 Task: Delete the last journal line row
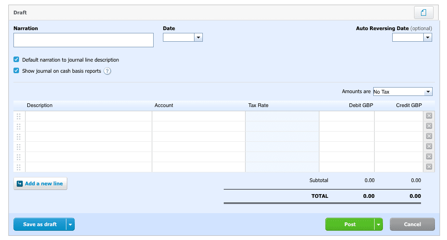click(x=429, y=167)
